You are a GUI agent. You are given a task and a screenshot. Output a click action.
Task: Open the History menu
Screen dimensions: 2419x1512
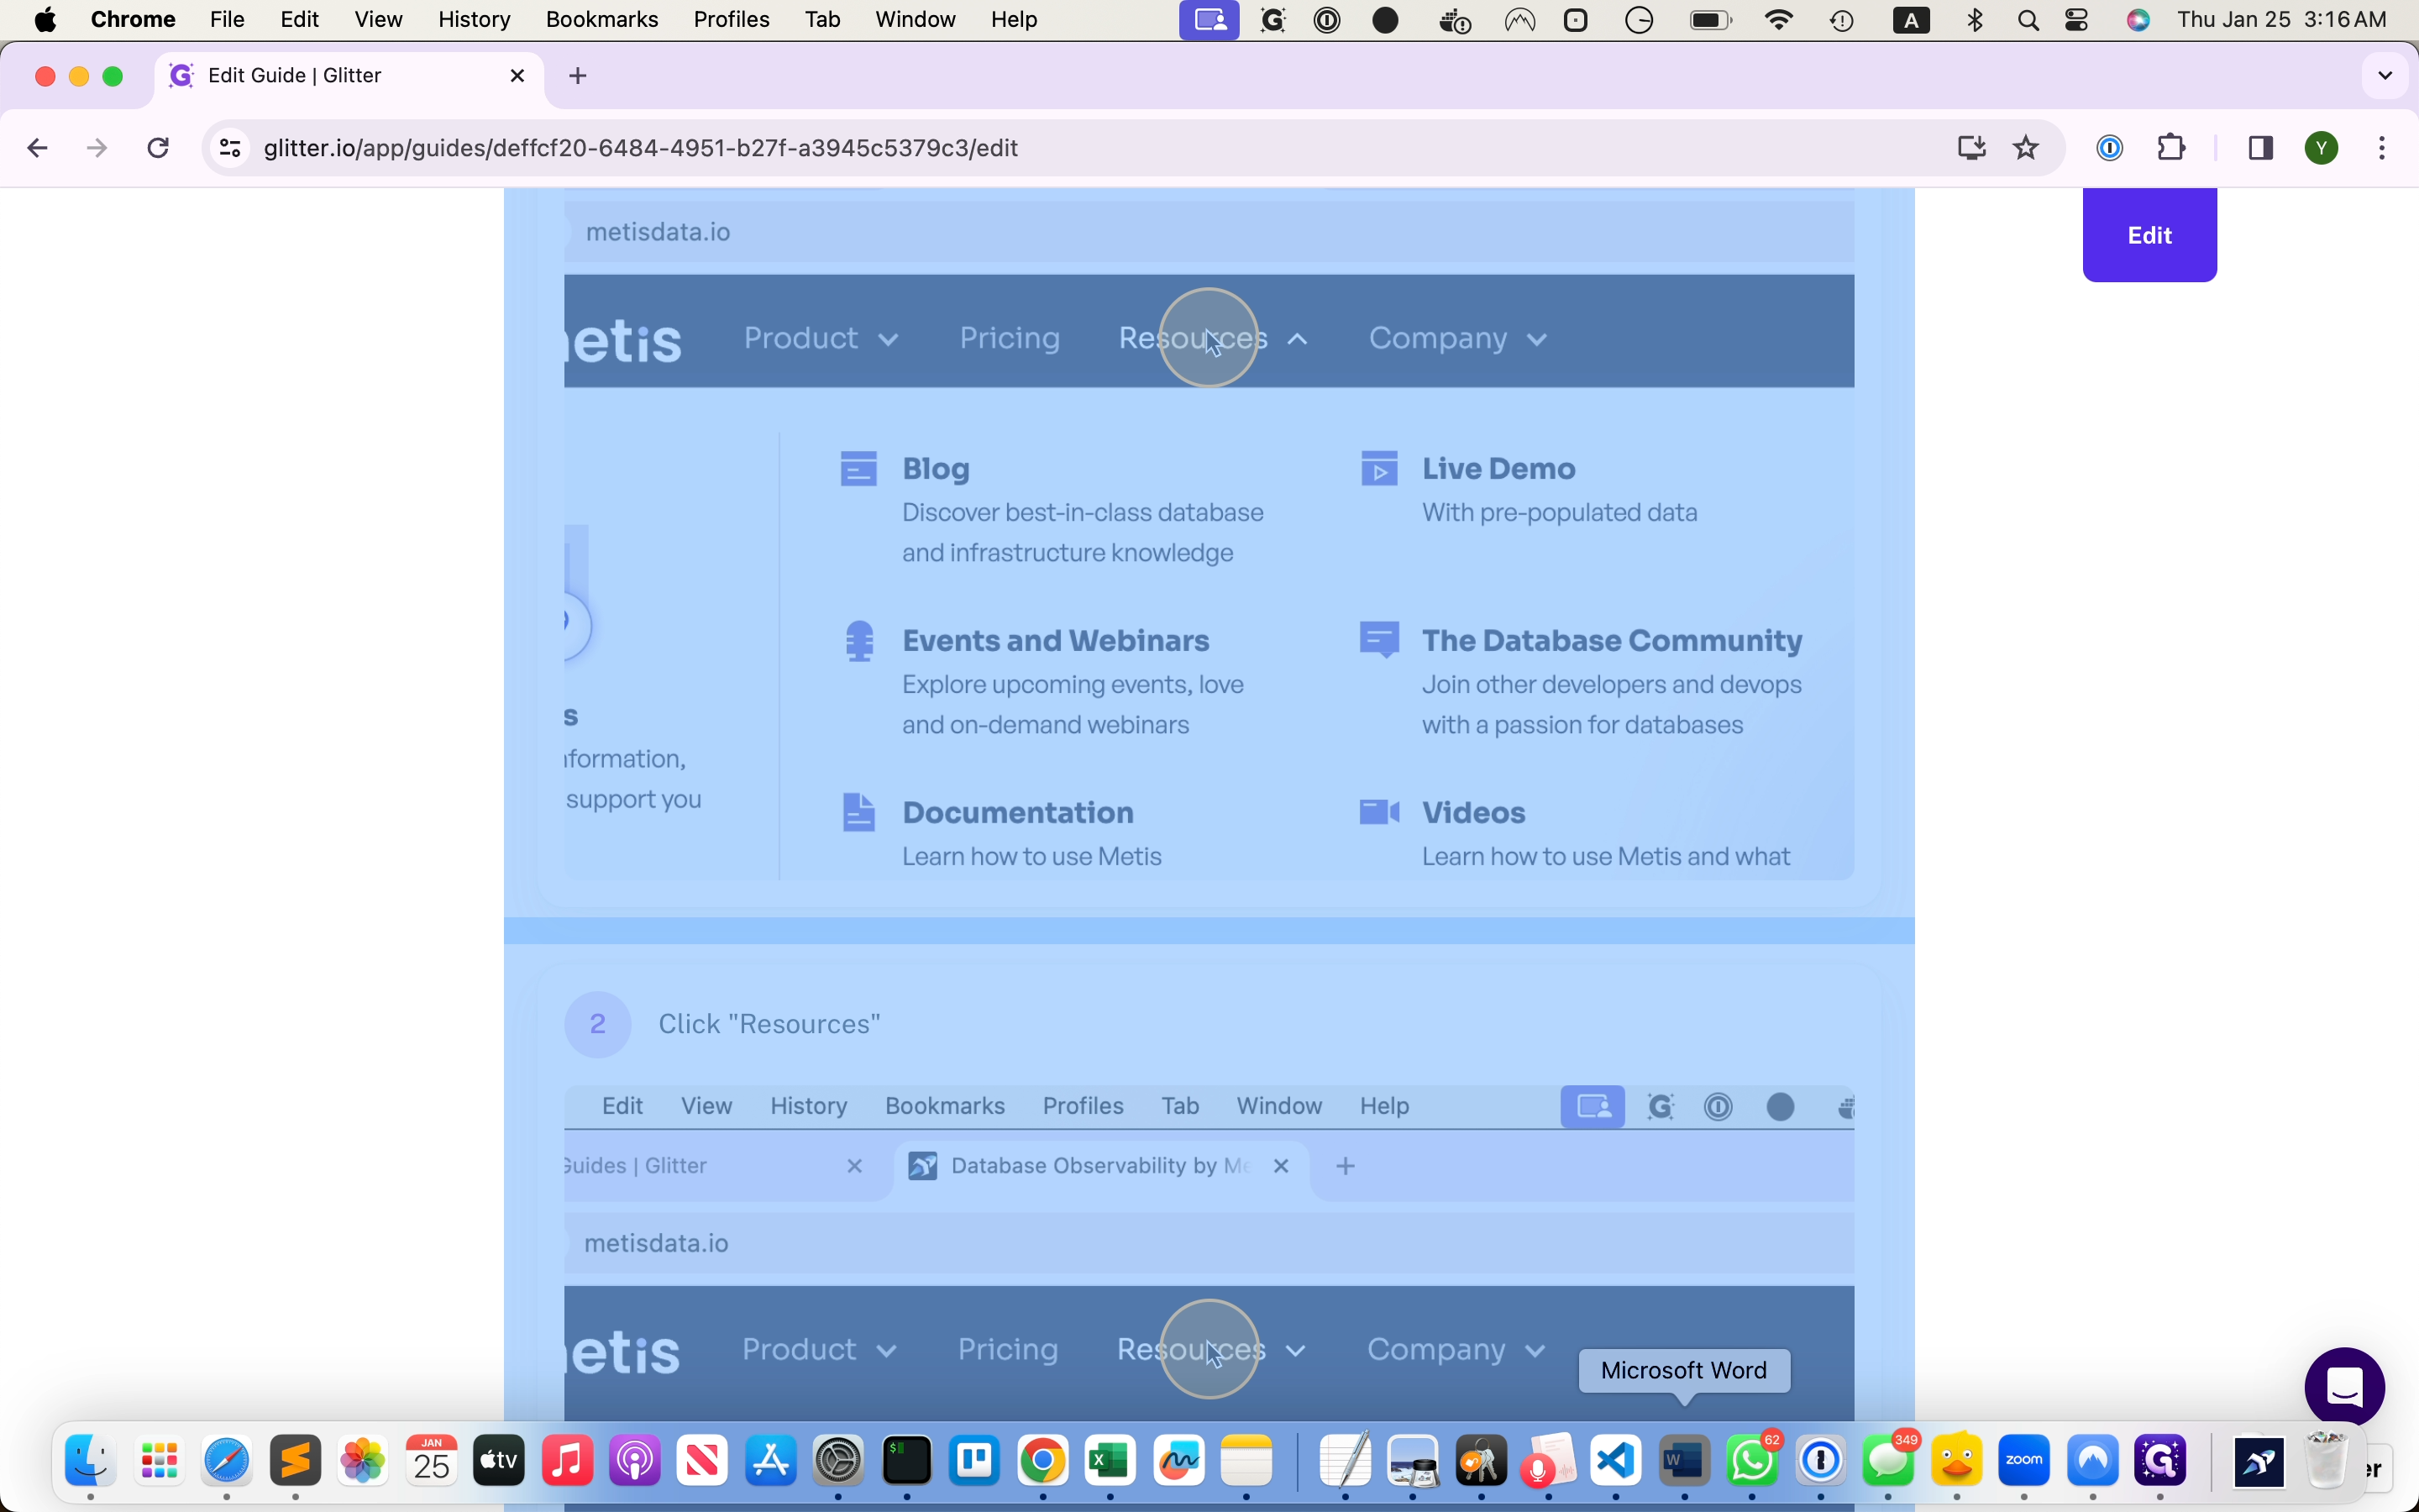pos(475,20)
